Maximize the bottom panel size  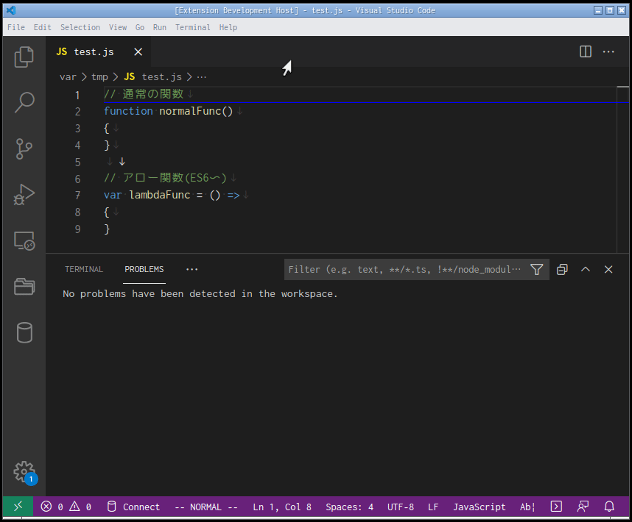(x=586, y=269)
